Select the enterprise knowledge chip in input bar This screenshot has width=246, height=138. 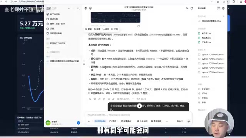coord(142,121)
